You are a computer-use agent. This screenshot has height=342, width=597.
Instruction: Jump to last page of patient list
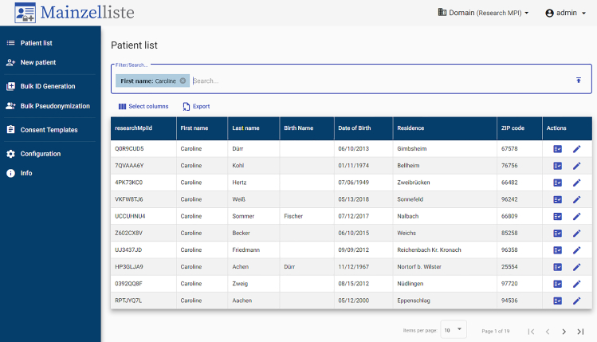tap(580, 332)
